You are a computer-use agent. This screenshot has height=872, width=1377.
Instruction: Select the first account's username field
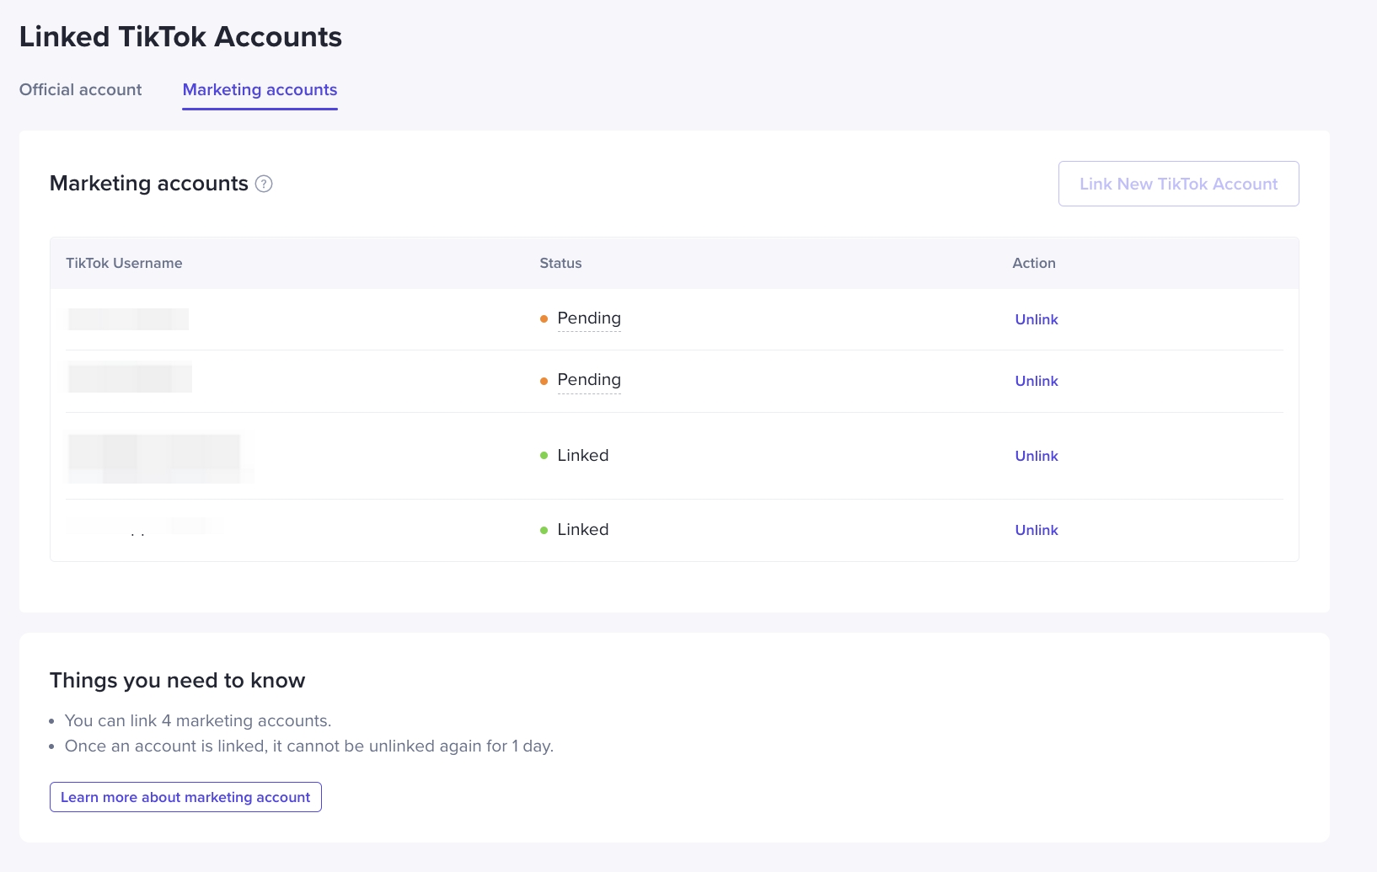tap(128, 319)
